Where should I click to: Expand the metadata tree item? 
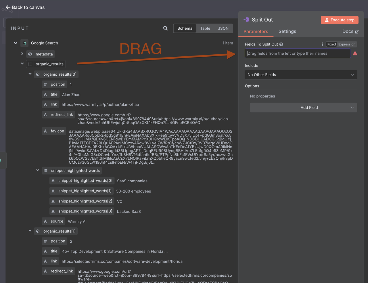[x=22, y=54]
